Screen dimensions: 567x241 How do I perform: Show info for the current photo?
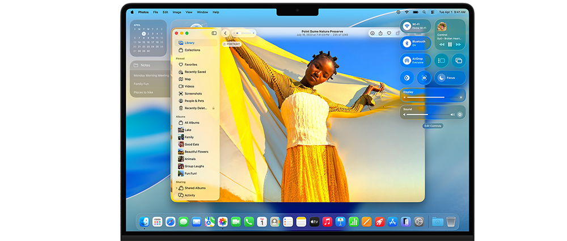click(x=373, y=33)
